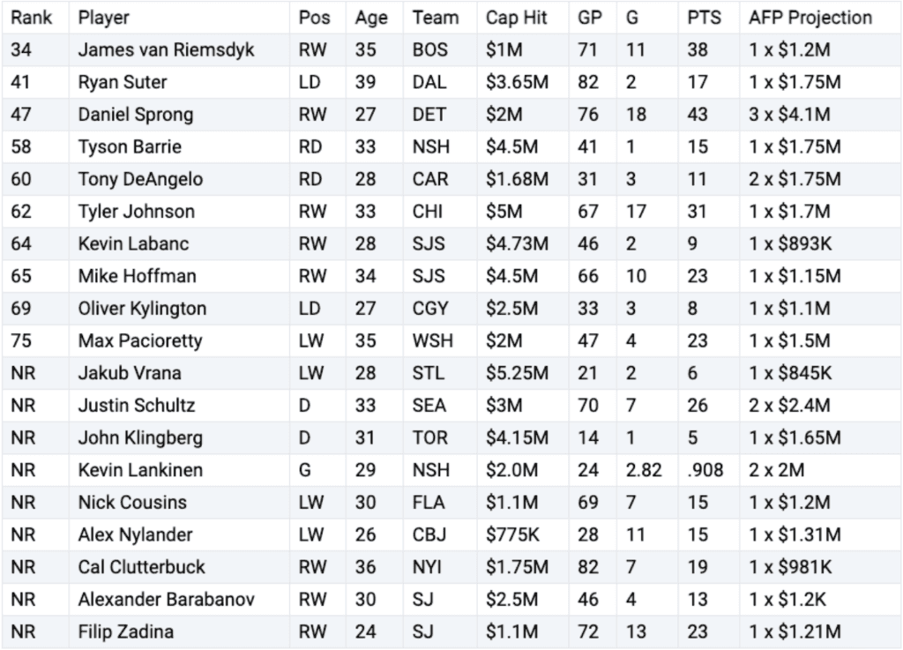This screenshot has width=903, height=650.
Task: Click Kevin Lankinen's .908 value
Action: [x=705, y=470]
